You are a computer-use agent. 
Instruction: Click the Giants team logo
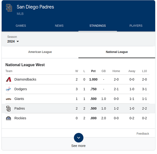(8, 99)
